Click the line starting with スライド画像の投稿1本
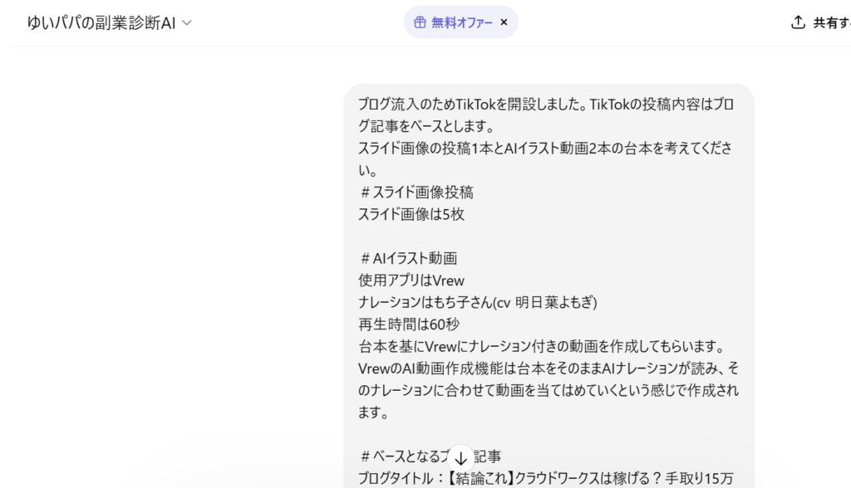The height and width of the screenshot is (488, 851). (x=546, y=149)
